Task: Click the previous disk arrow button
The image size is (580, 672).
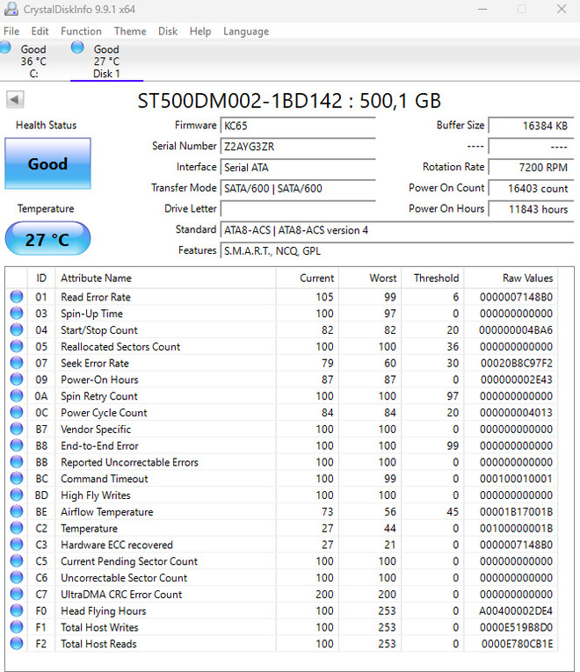Action: 15,100
